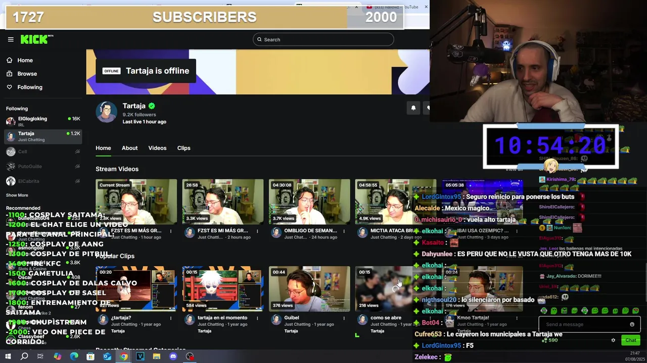Open the Current Stream video thumbnail
Image resolution: width=647 pixels, height=363 pixels.
[x=136, y=202]
